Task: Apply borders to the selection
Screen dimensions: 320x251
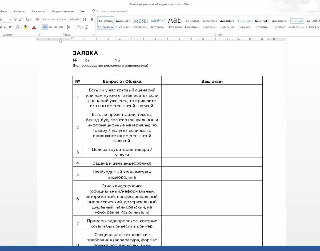Action: coord(87,27)
